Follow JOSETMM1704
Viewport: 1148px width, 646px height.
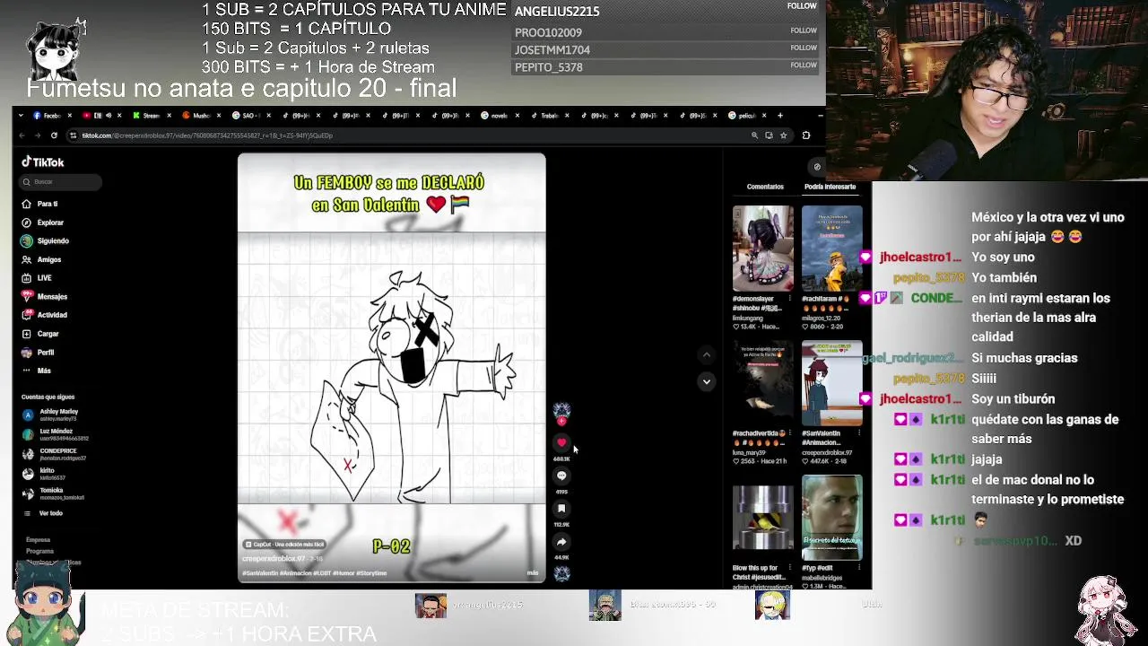point(804,48)
